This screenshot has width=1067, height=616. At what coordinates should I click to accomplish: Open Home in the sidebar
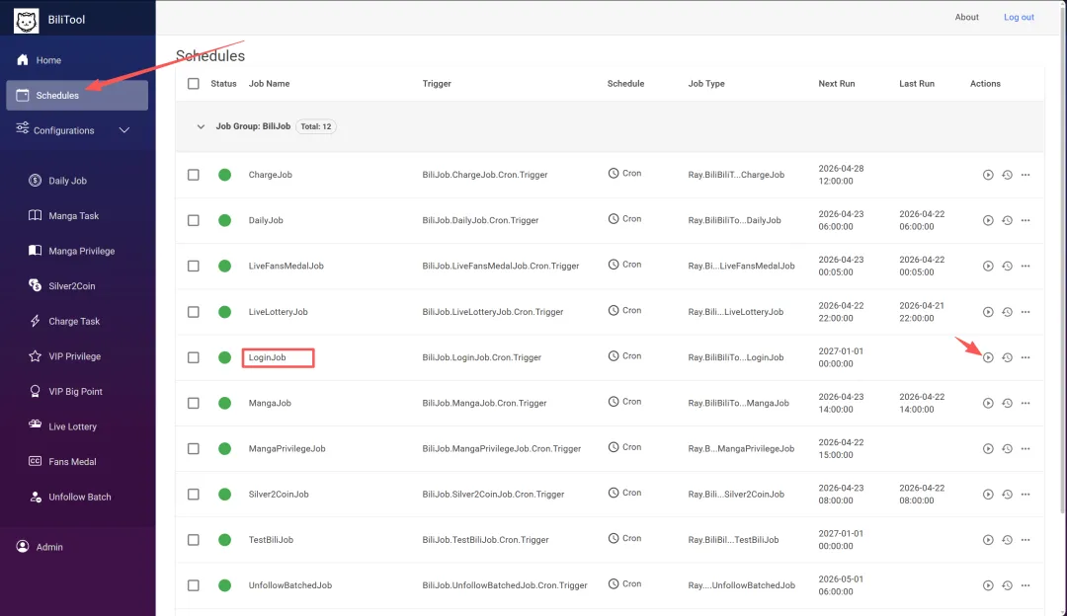tap(48, 60)
